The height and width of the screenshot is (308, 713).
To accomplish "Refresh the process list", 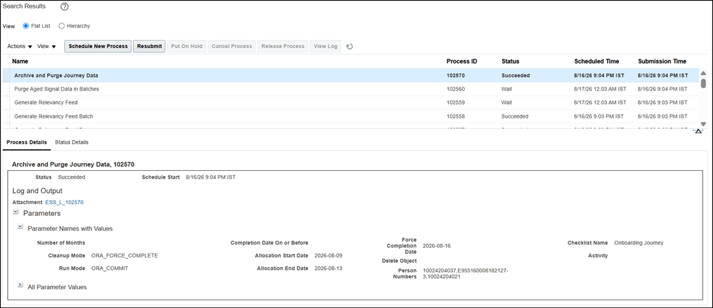I will tap(349, 47).
